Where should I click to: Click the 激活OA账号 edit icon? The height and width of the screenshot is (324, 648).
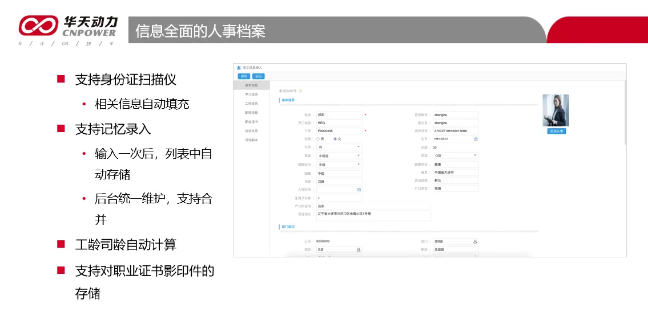[300, 91]
